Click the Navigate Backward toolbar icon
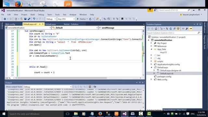 [x=5, y=19]
